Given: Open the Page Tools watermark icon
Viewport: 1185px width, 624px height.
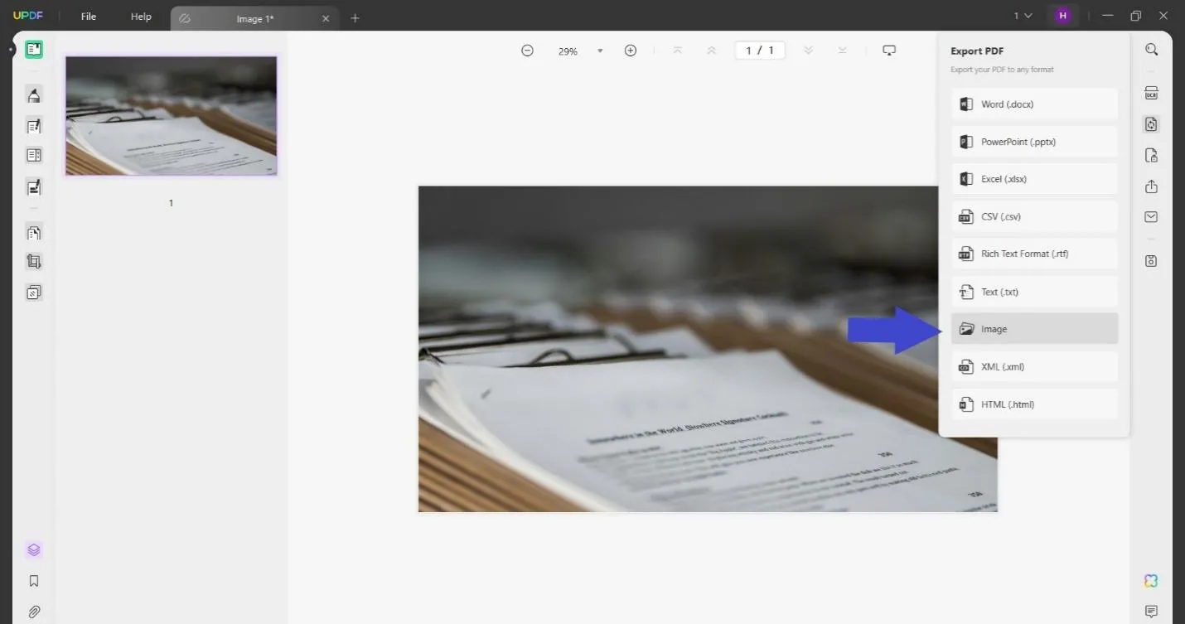Looking at the screenshot, I should (34, 293).
